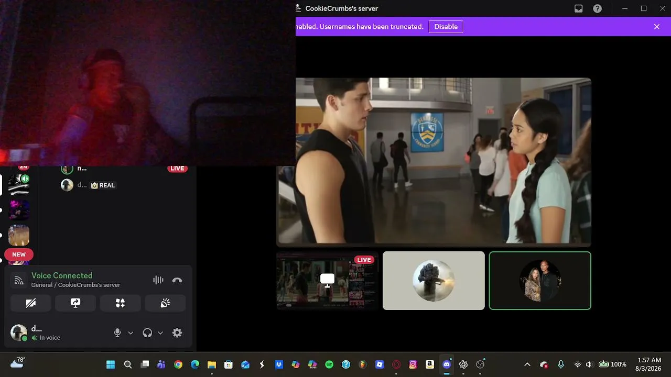Open server with green speaker badge
Image resolution: width=671 pixels, height=377 pixels.
point(19,185)
